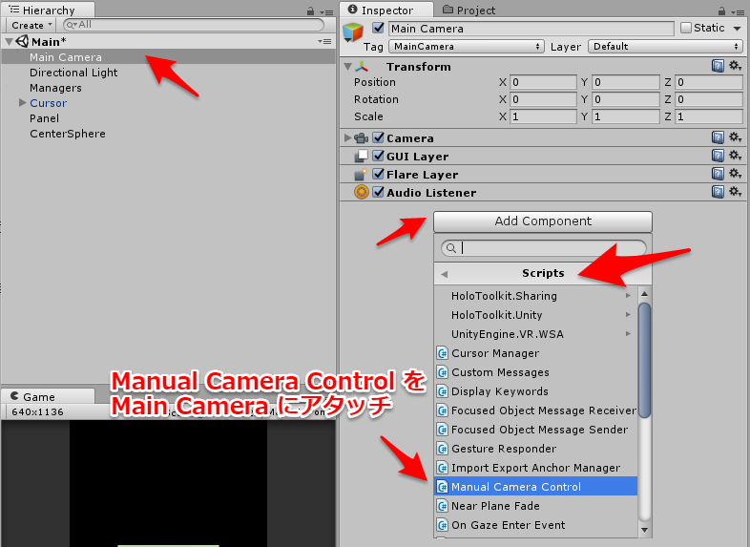The image size is (750, 547).
Task: Click the Add Component button
Action: coord(543,221)
